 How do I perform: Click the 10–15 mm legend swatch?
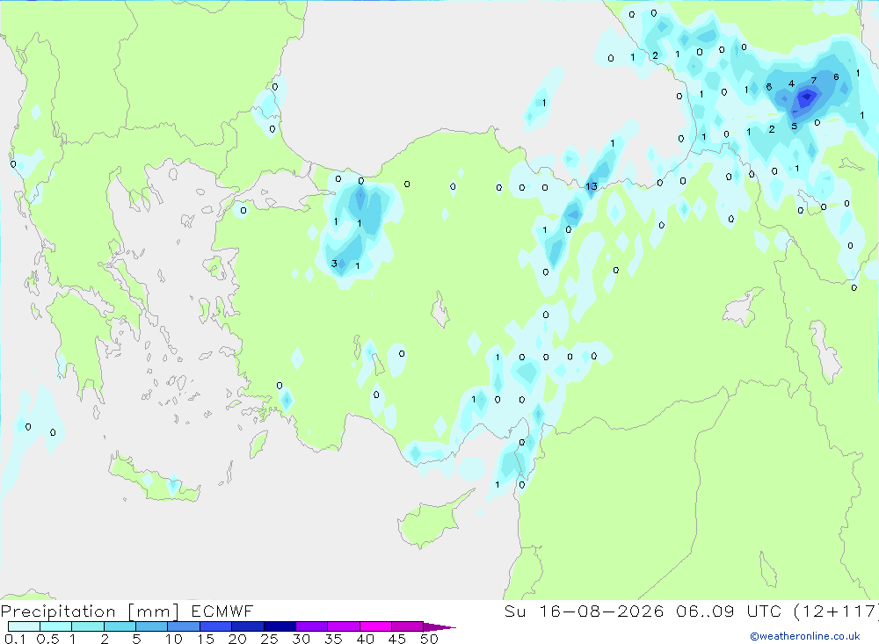tap(184, 626)
